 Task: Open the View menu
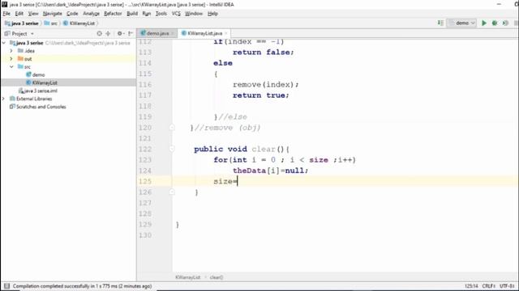(33, 14)
